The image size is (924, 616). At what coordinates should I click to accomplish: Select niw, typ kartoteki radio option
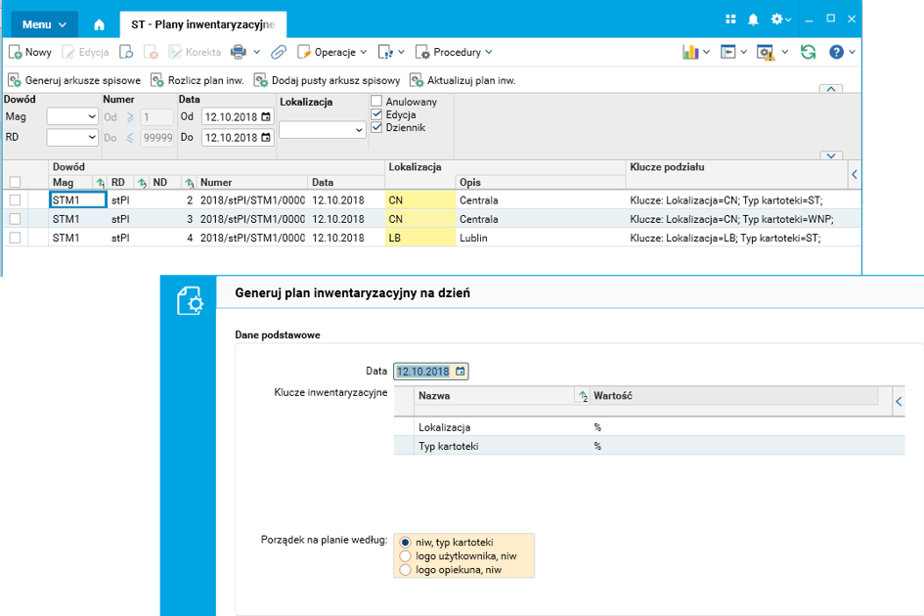[406, 543]
